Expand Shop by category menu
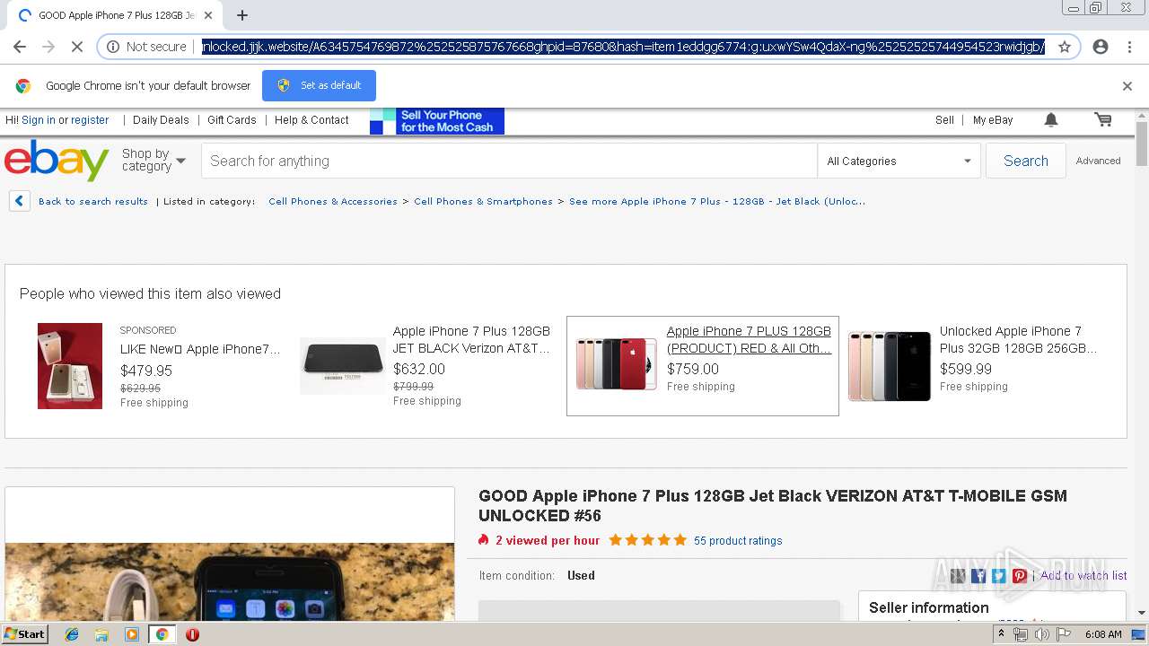1149x646 pixels. pos(153,161)
